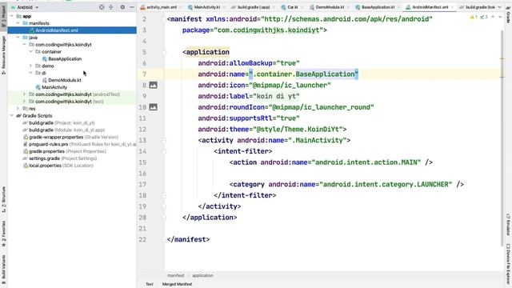This screenshot has height=288, width=512.
Task: Open Emulator tool window
Action: 509,224
